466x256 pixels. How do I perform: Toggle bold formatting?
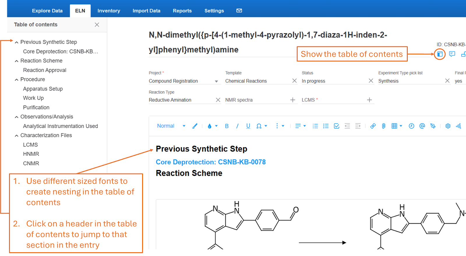(227, 126)
